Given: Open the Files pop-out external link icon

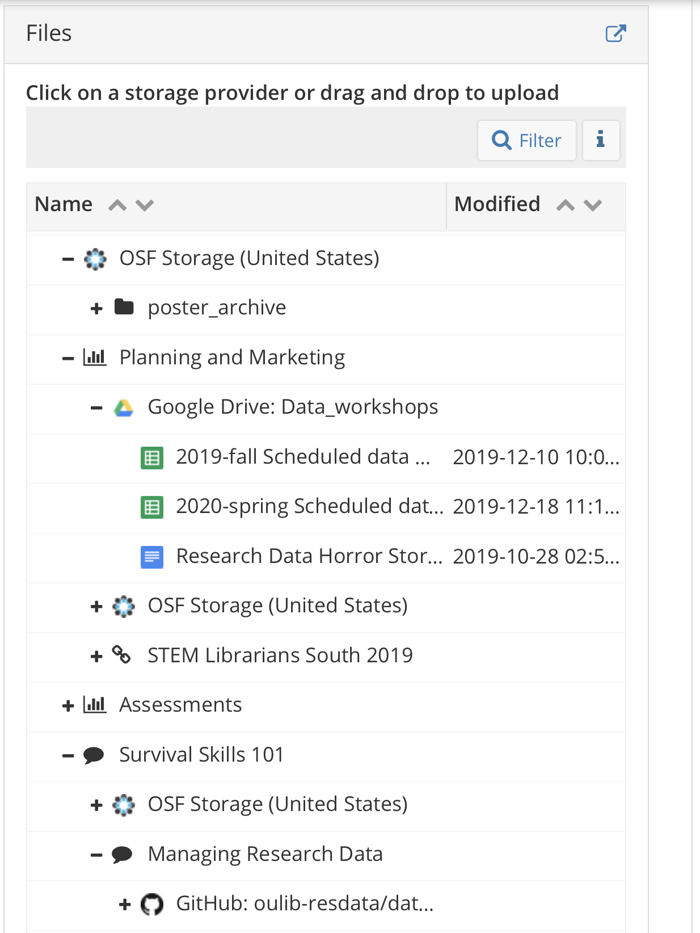Looking at the screenshot, I should point(615,33).
